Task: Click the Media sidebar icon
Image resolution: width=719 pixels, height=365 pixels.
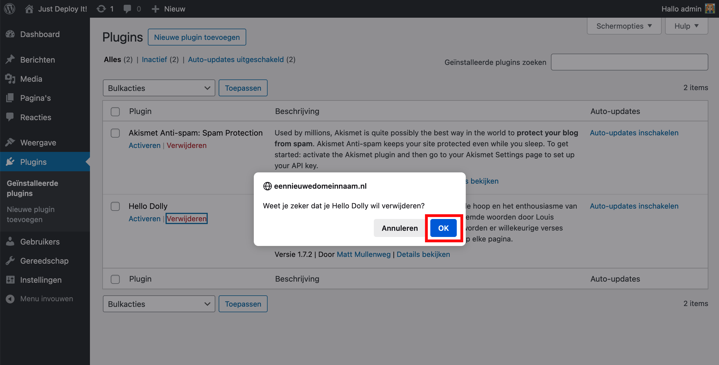Action: 10,79
